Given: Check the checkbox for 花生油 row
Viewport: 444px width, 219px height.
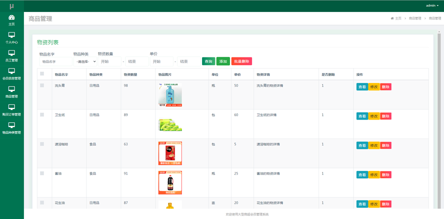Looking at the screenshot, I should click(x=42, y=202).
